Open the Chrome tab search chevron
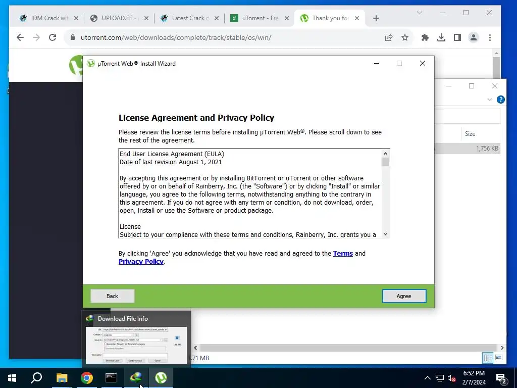 coord(420,13)
